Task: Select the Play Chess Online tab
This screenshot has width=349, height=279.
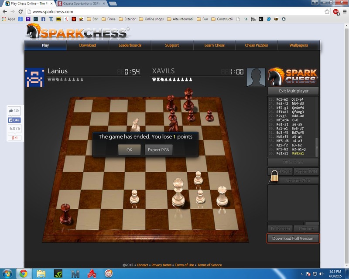Action: (x=29, y=3)
